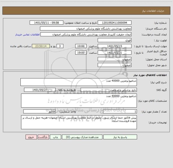The height and width of the screenshot is (168, 173).
Task: Click price validity date 1401/05/31
Action: point(114,53)
